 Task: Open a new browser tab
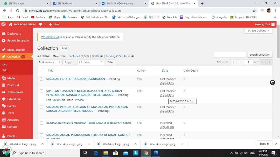(202, 3)
